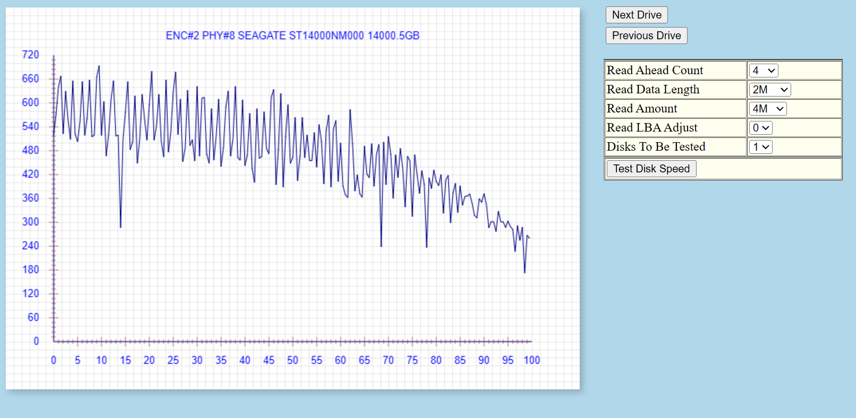Click the 720 label on the vertical axis
The width and height of the screenshot is (856, 418).
pos(30,55)
